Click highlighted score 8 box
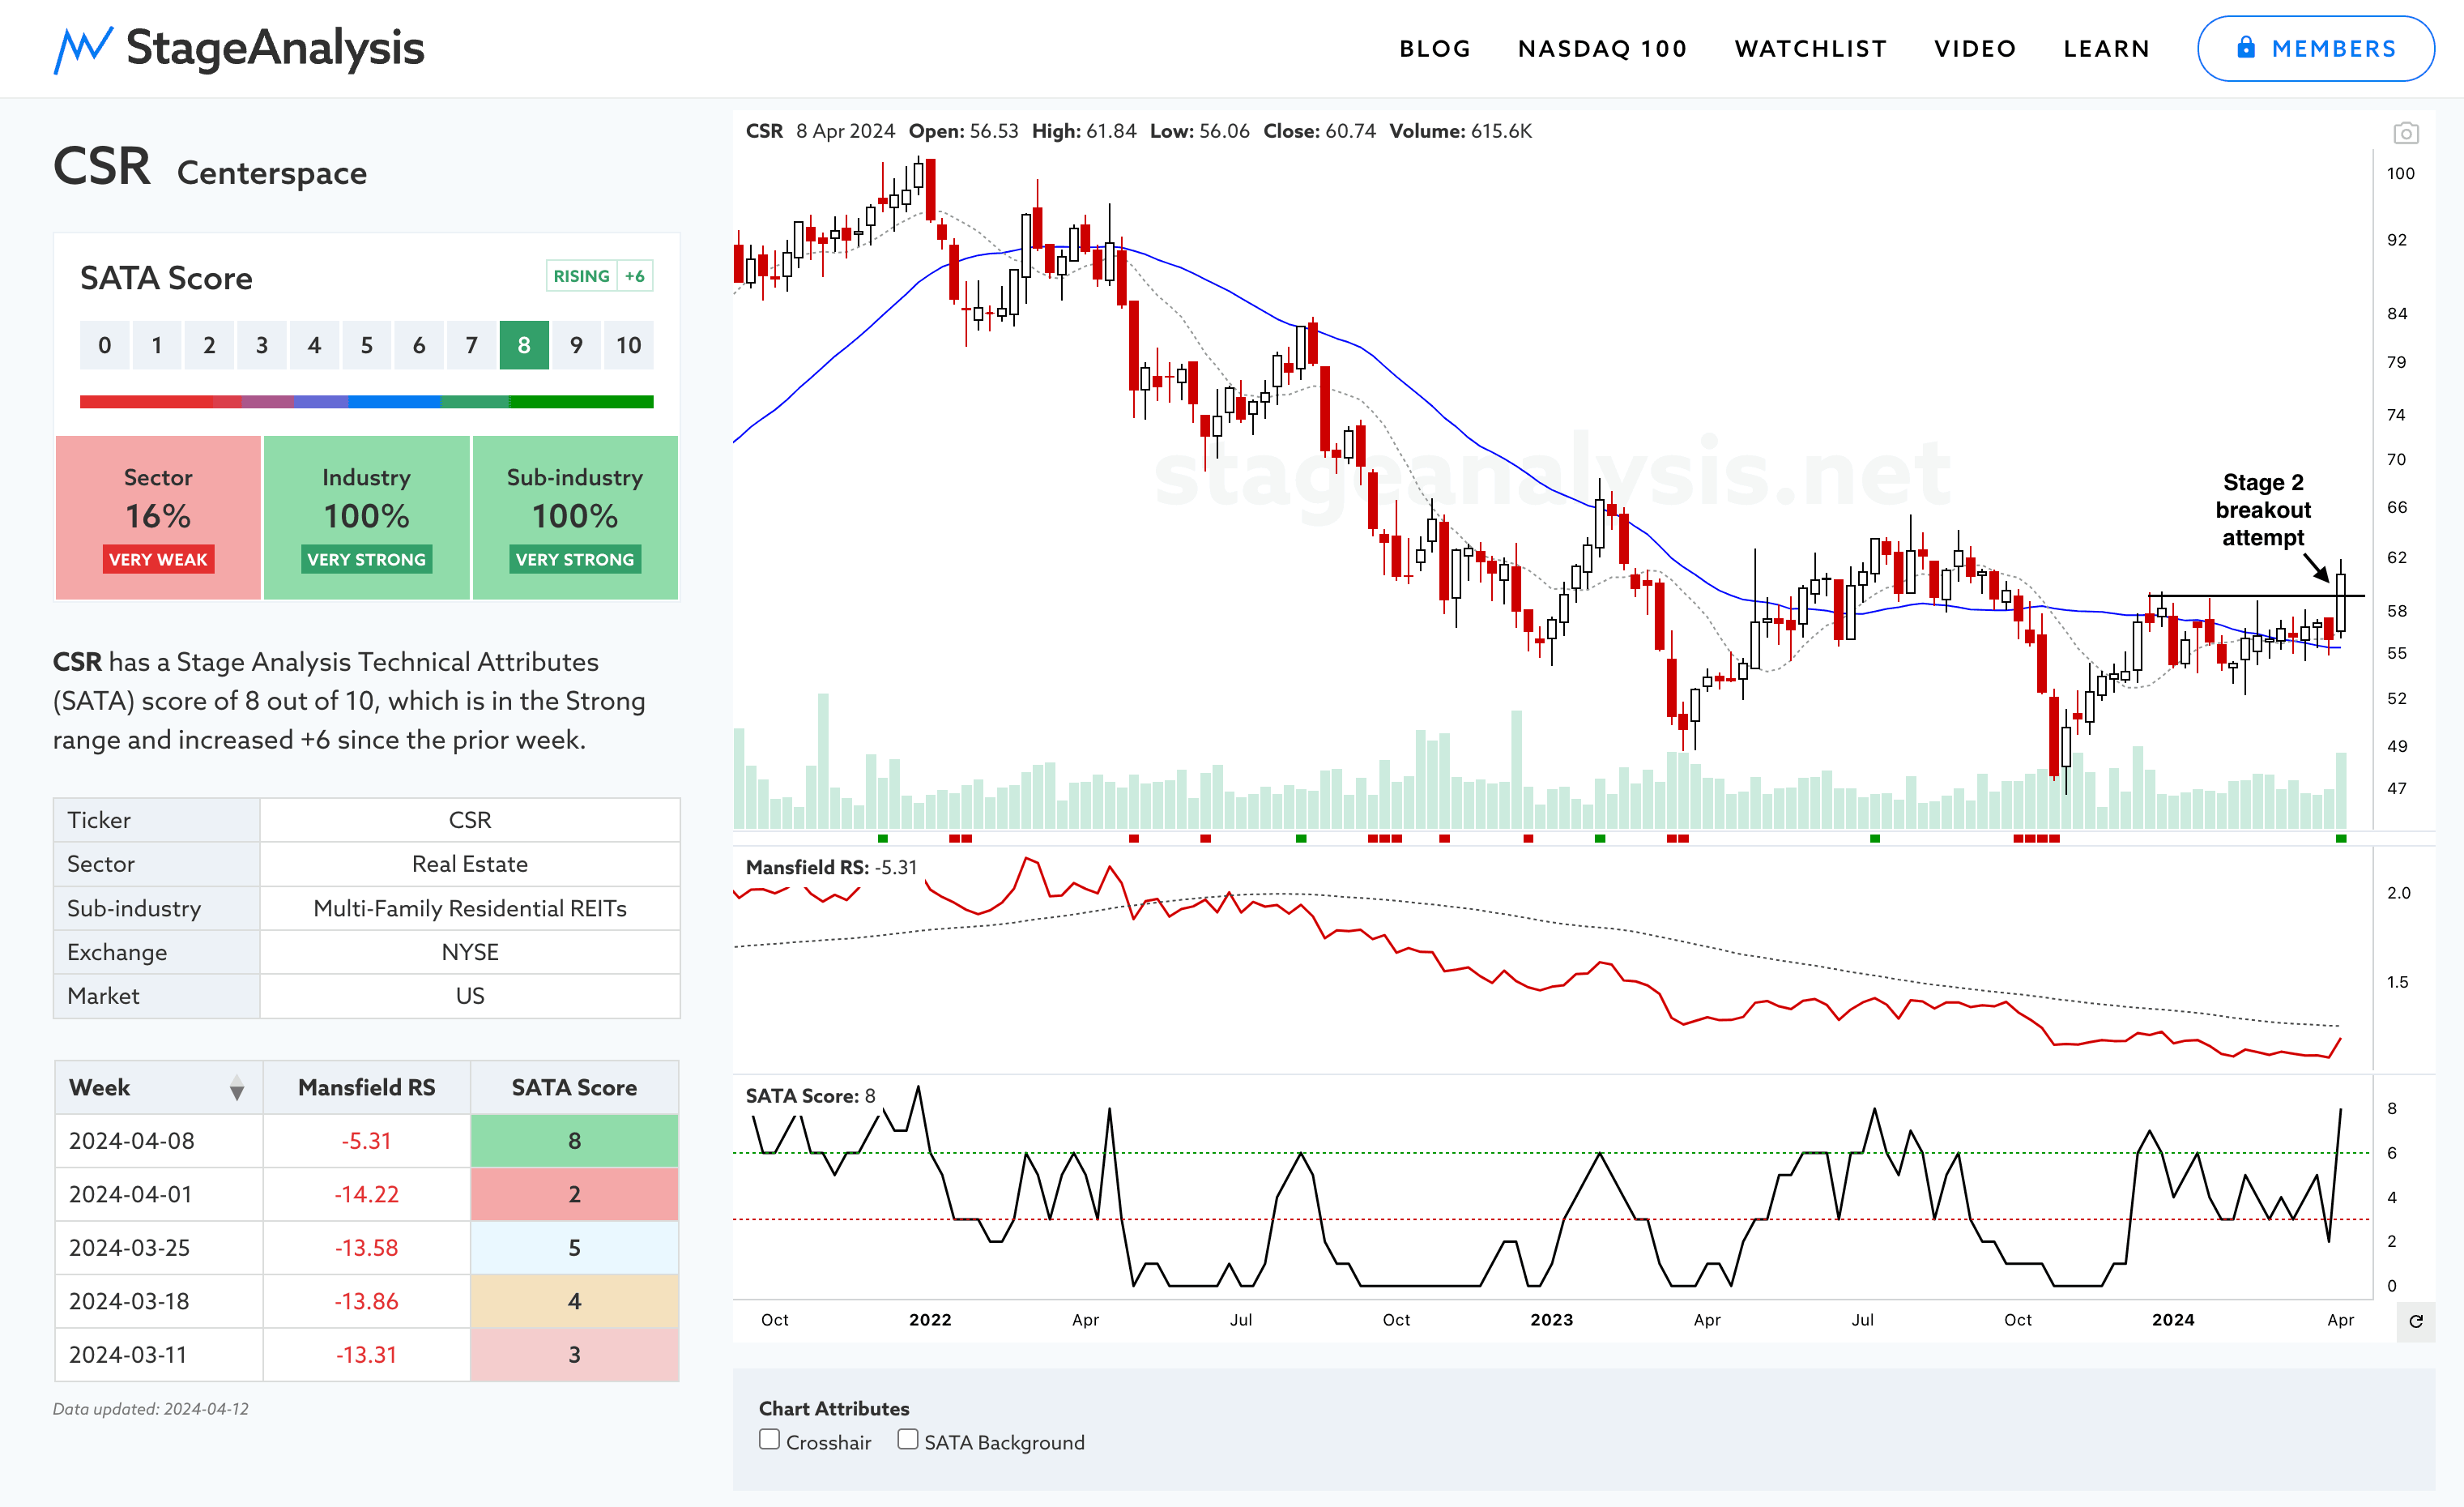This screenshot has width=2464, height=1507. (x=524, y=345)
